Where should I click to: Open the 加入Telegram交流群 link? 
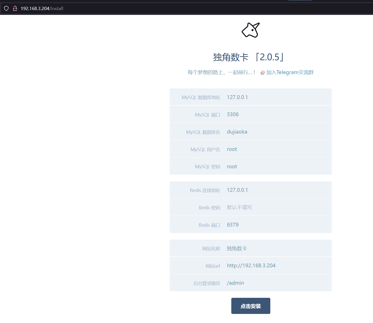[290, 73]
